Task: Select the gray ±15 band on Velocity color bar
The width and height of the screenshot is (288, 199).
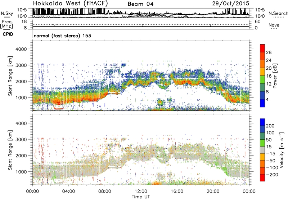Action: [262, 150]
